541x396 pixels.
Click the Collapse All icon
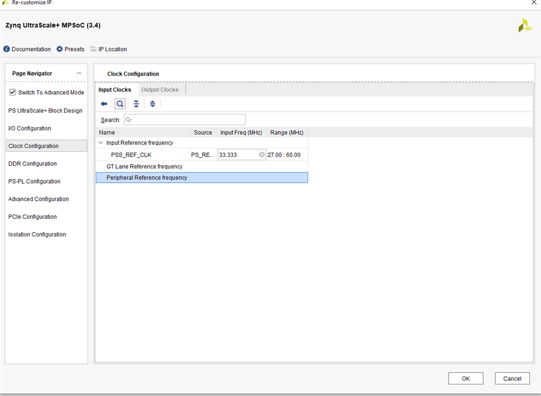136,104
